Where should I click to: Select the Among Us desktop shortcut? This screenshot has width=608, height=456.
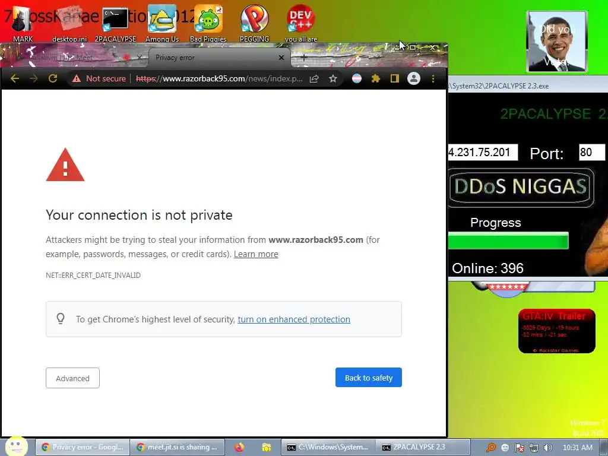(162, 23)
